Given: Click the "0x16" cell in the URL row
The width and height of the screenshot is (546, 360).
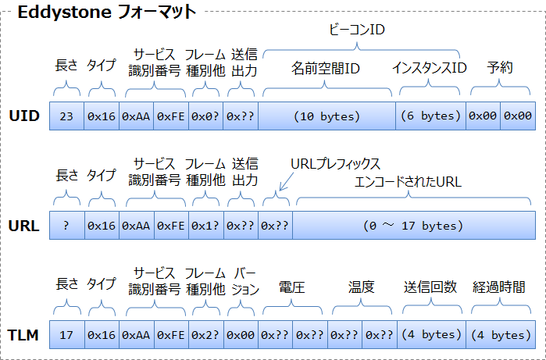Looking at the screenshot, I should click(102, 225).
